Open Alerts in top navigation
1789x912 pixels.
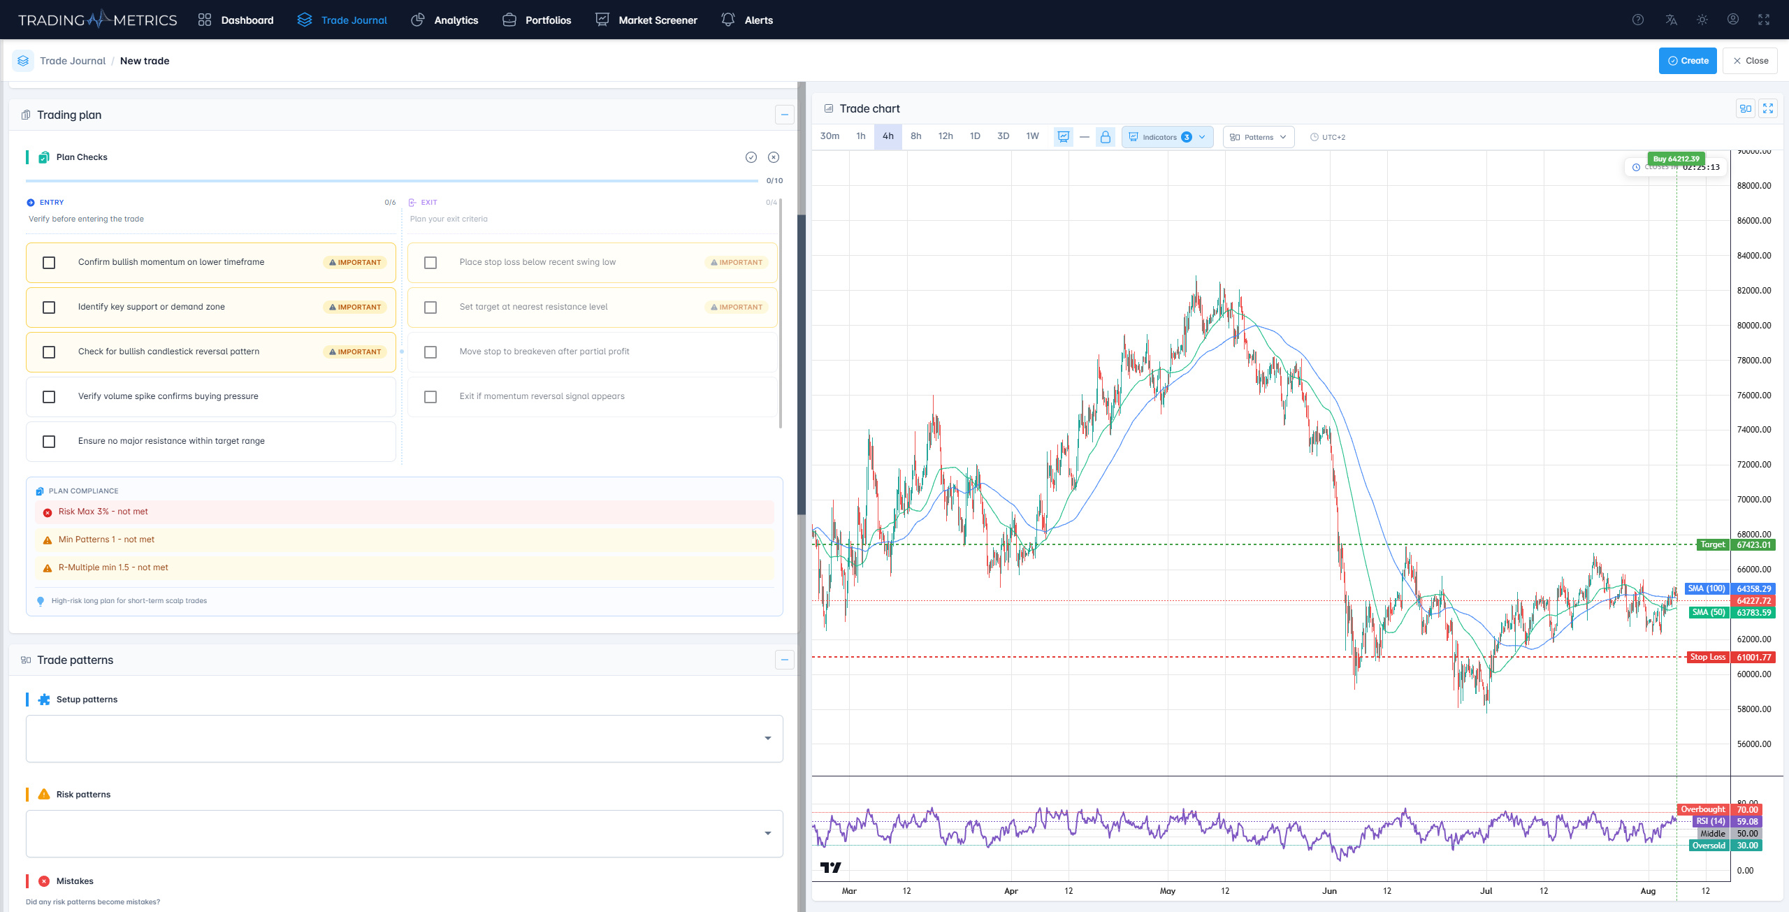(x=747, y=20)
